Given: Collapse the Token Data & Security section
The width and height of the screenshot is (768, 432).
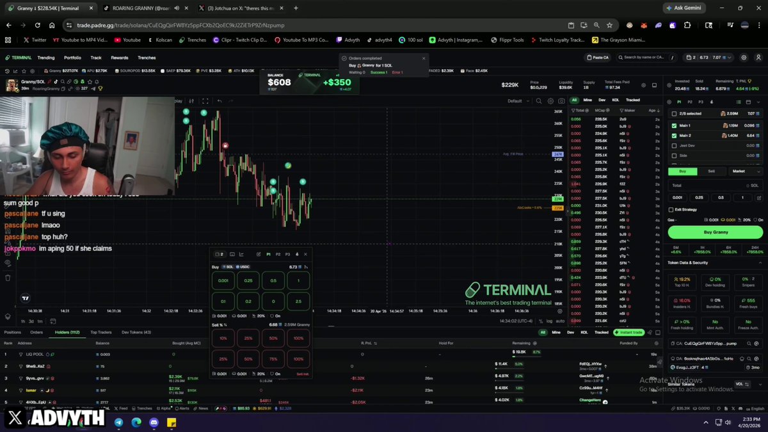Looking at the screenshot, I should click(760, 263).
